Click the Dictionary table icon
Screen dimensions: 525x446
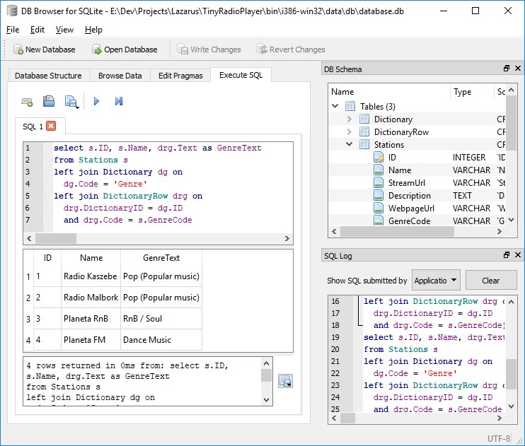pos(364,119)
